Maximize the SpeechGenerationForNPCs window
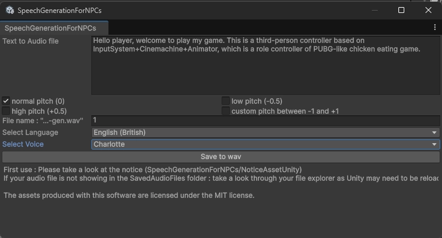The height and width of the screenshot is (238, 442). tap(401, 11)
